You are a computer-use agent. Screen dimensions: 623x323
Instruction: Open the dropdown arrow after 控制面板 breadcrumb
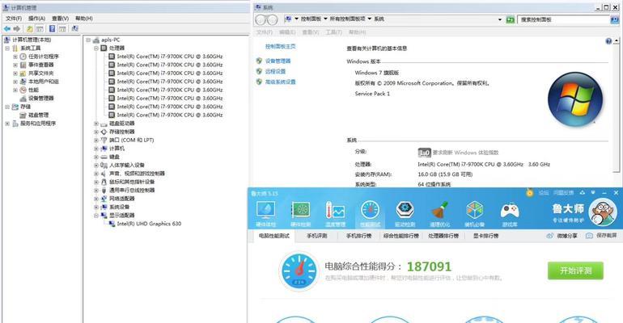coord(325,19)
